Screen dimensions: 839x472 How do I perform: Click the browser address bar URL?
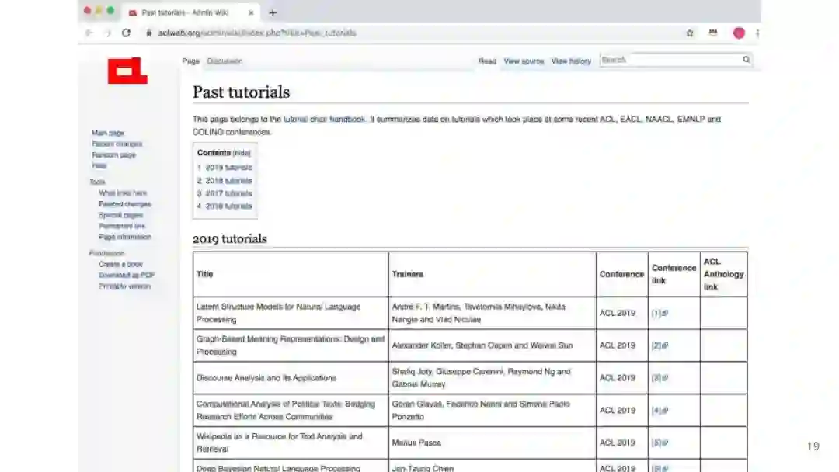coord(257,33)
